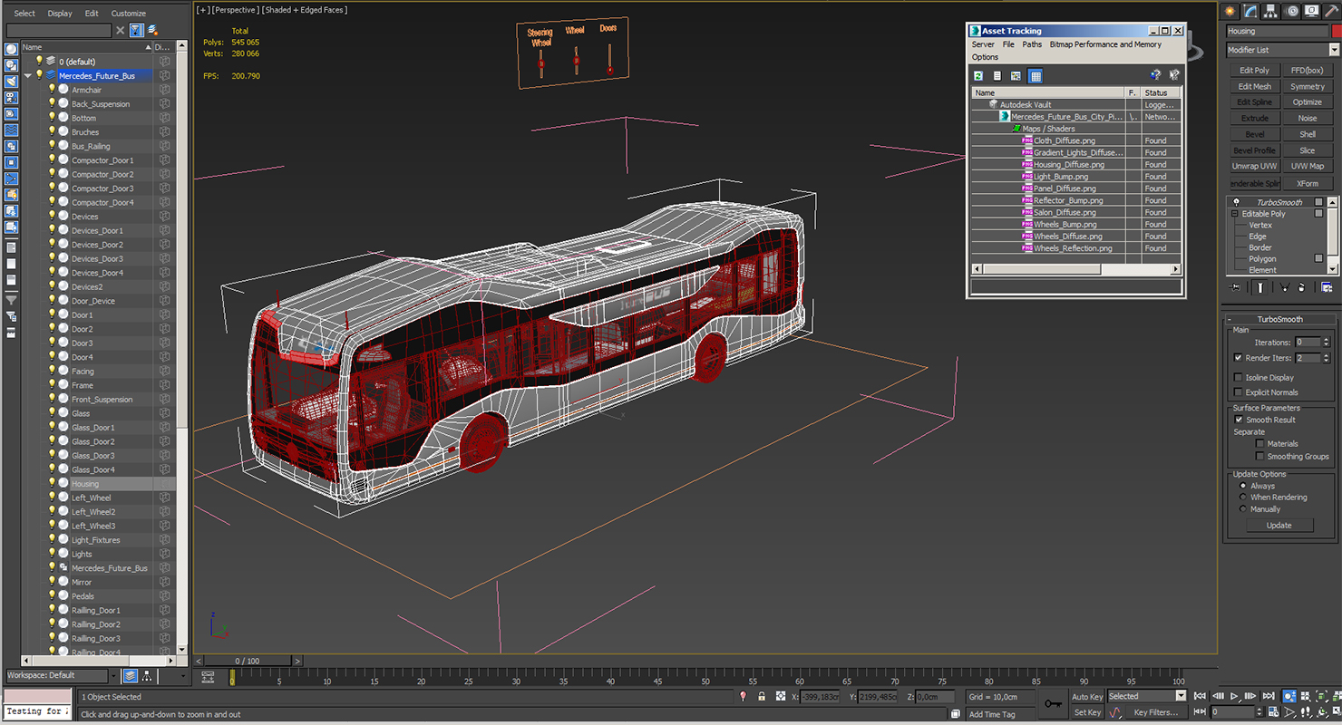Switch Asset Tracking to table view icon
This screenshot has height=725, width=1342.
point(1036,76)
